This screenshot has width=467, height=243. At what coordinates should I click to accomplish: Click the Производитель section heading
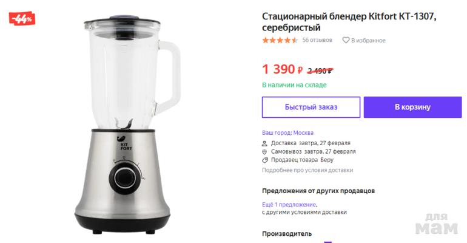tap(286, 234)
